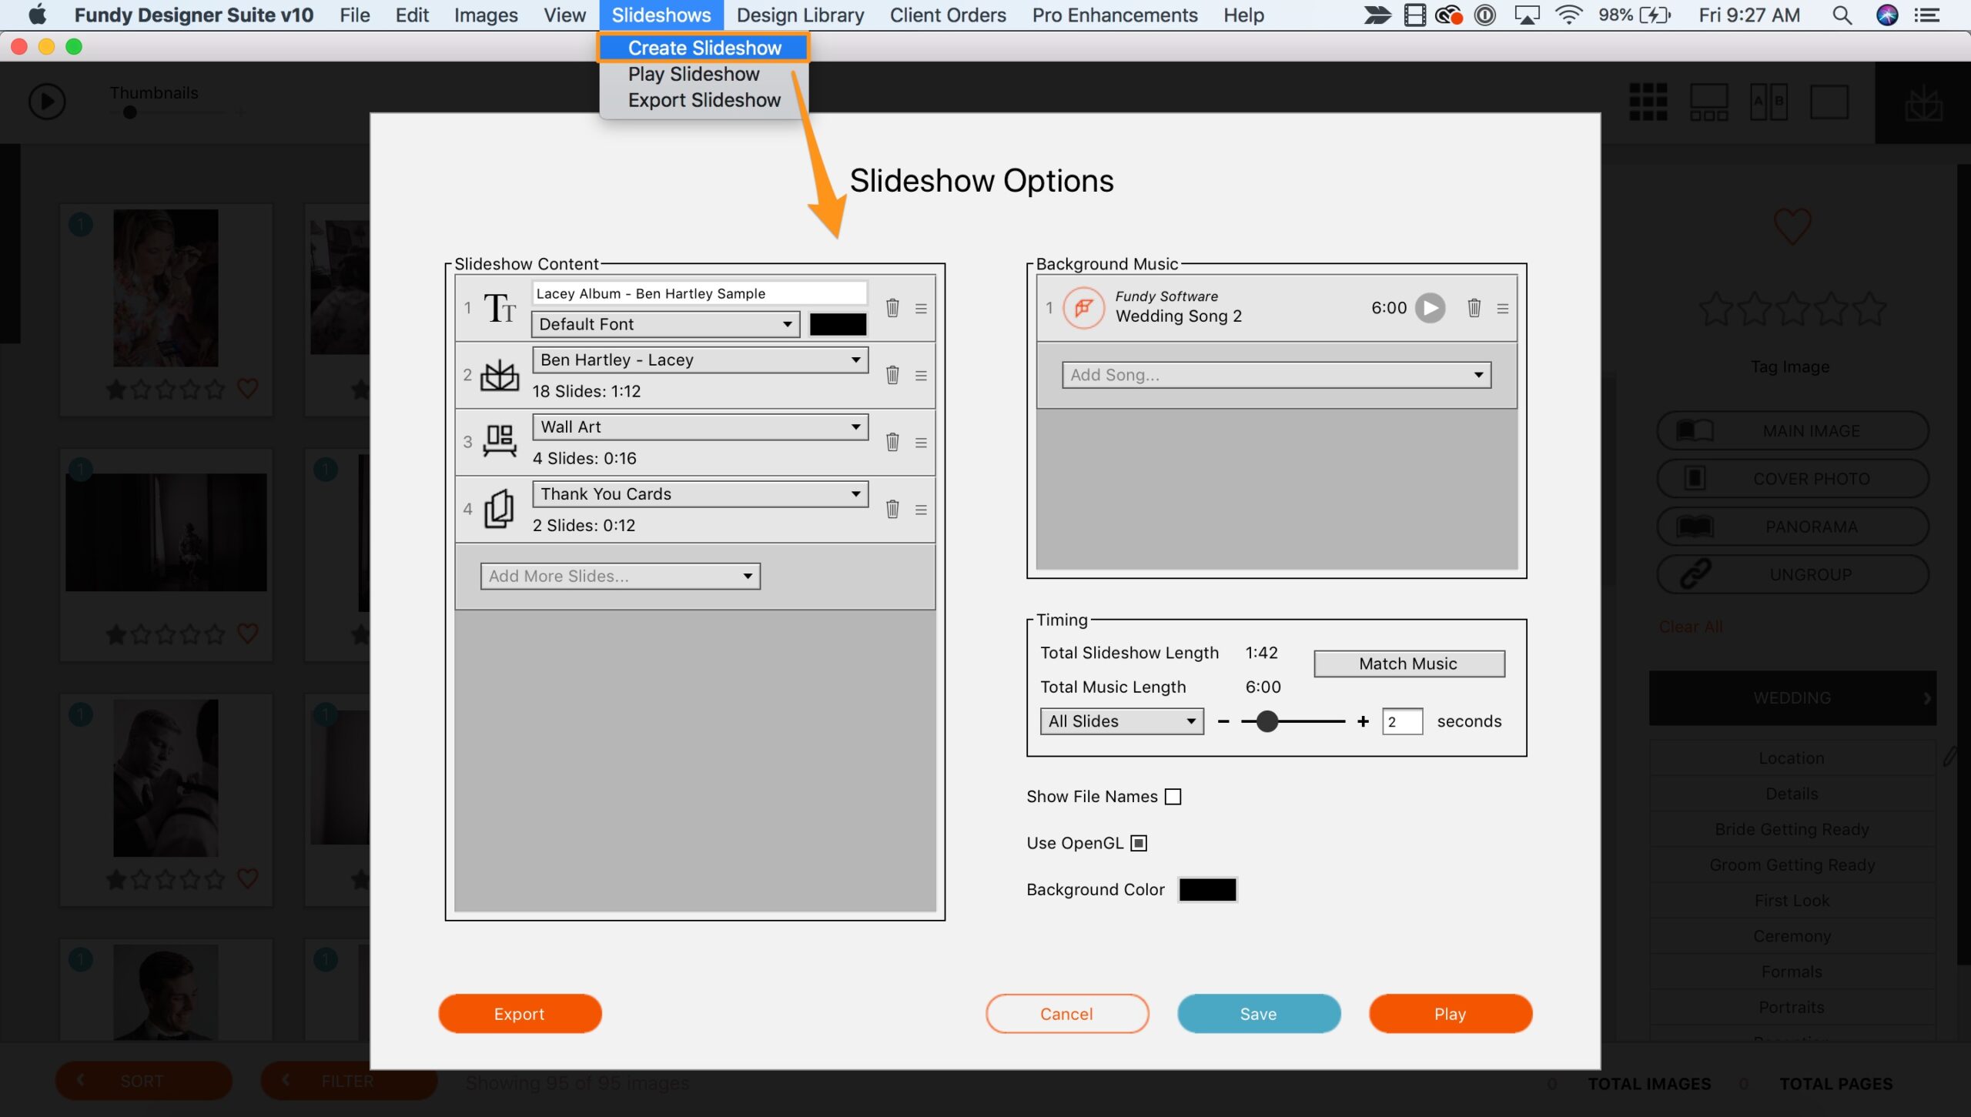Switch to filmstrip preview view icon
Viewport: 1971px width, 1117px height.
[1708, 102]
